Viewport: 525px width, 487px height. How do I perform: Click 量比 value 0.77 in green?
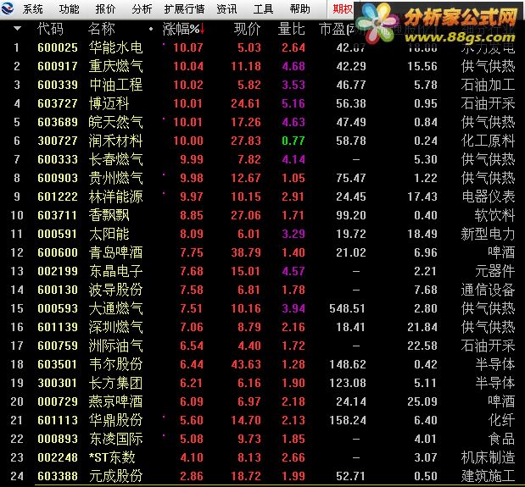click(293, 141)
